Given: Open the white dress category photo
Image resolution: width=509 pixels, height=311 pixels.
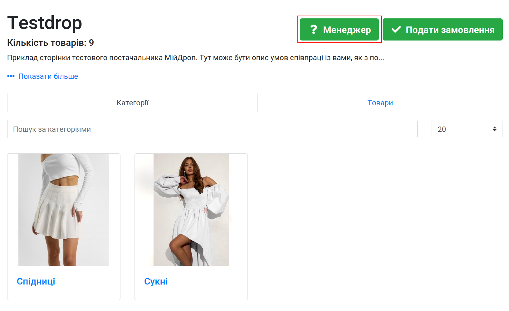Looking at the screenshot, I should (x=191, y=210).
